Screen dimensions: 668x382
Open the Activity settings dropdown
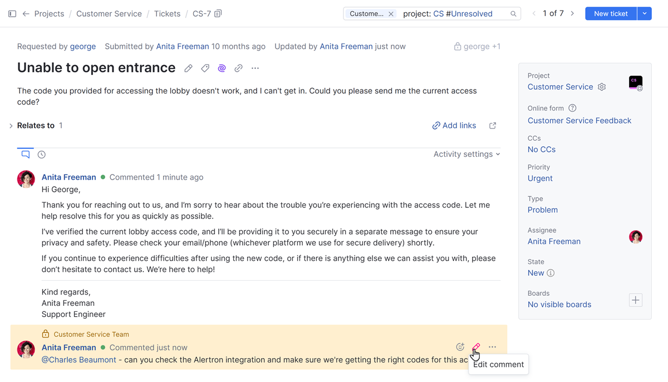[466, 154]
